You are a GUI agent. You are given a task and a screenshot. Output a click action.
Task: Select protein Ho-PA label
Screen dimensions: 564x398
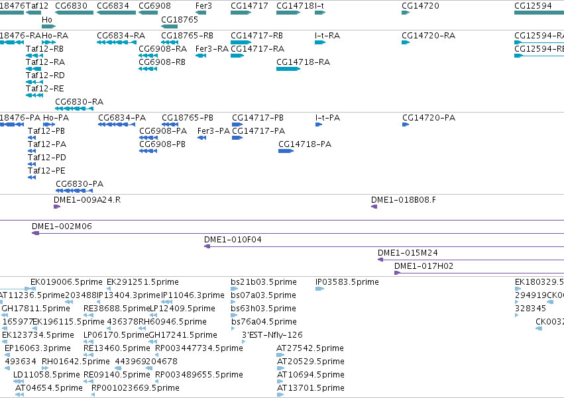(56, 118)
